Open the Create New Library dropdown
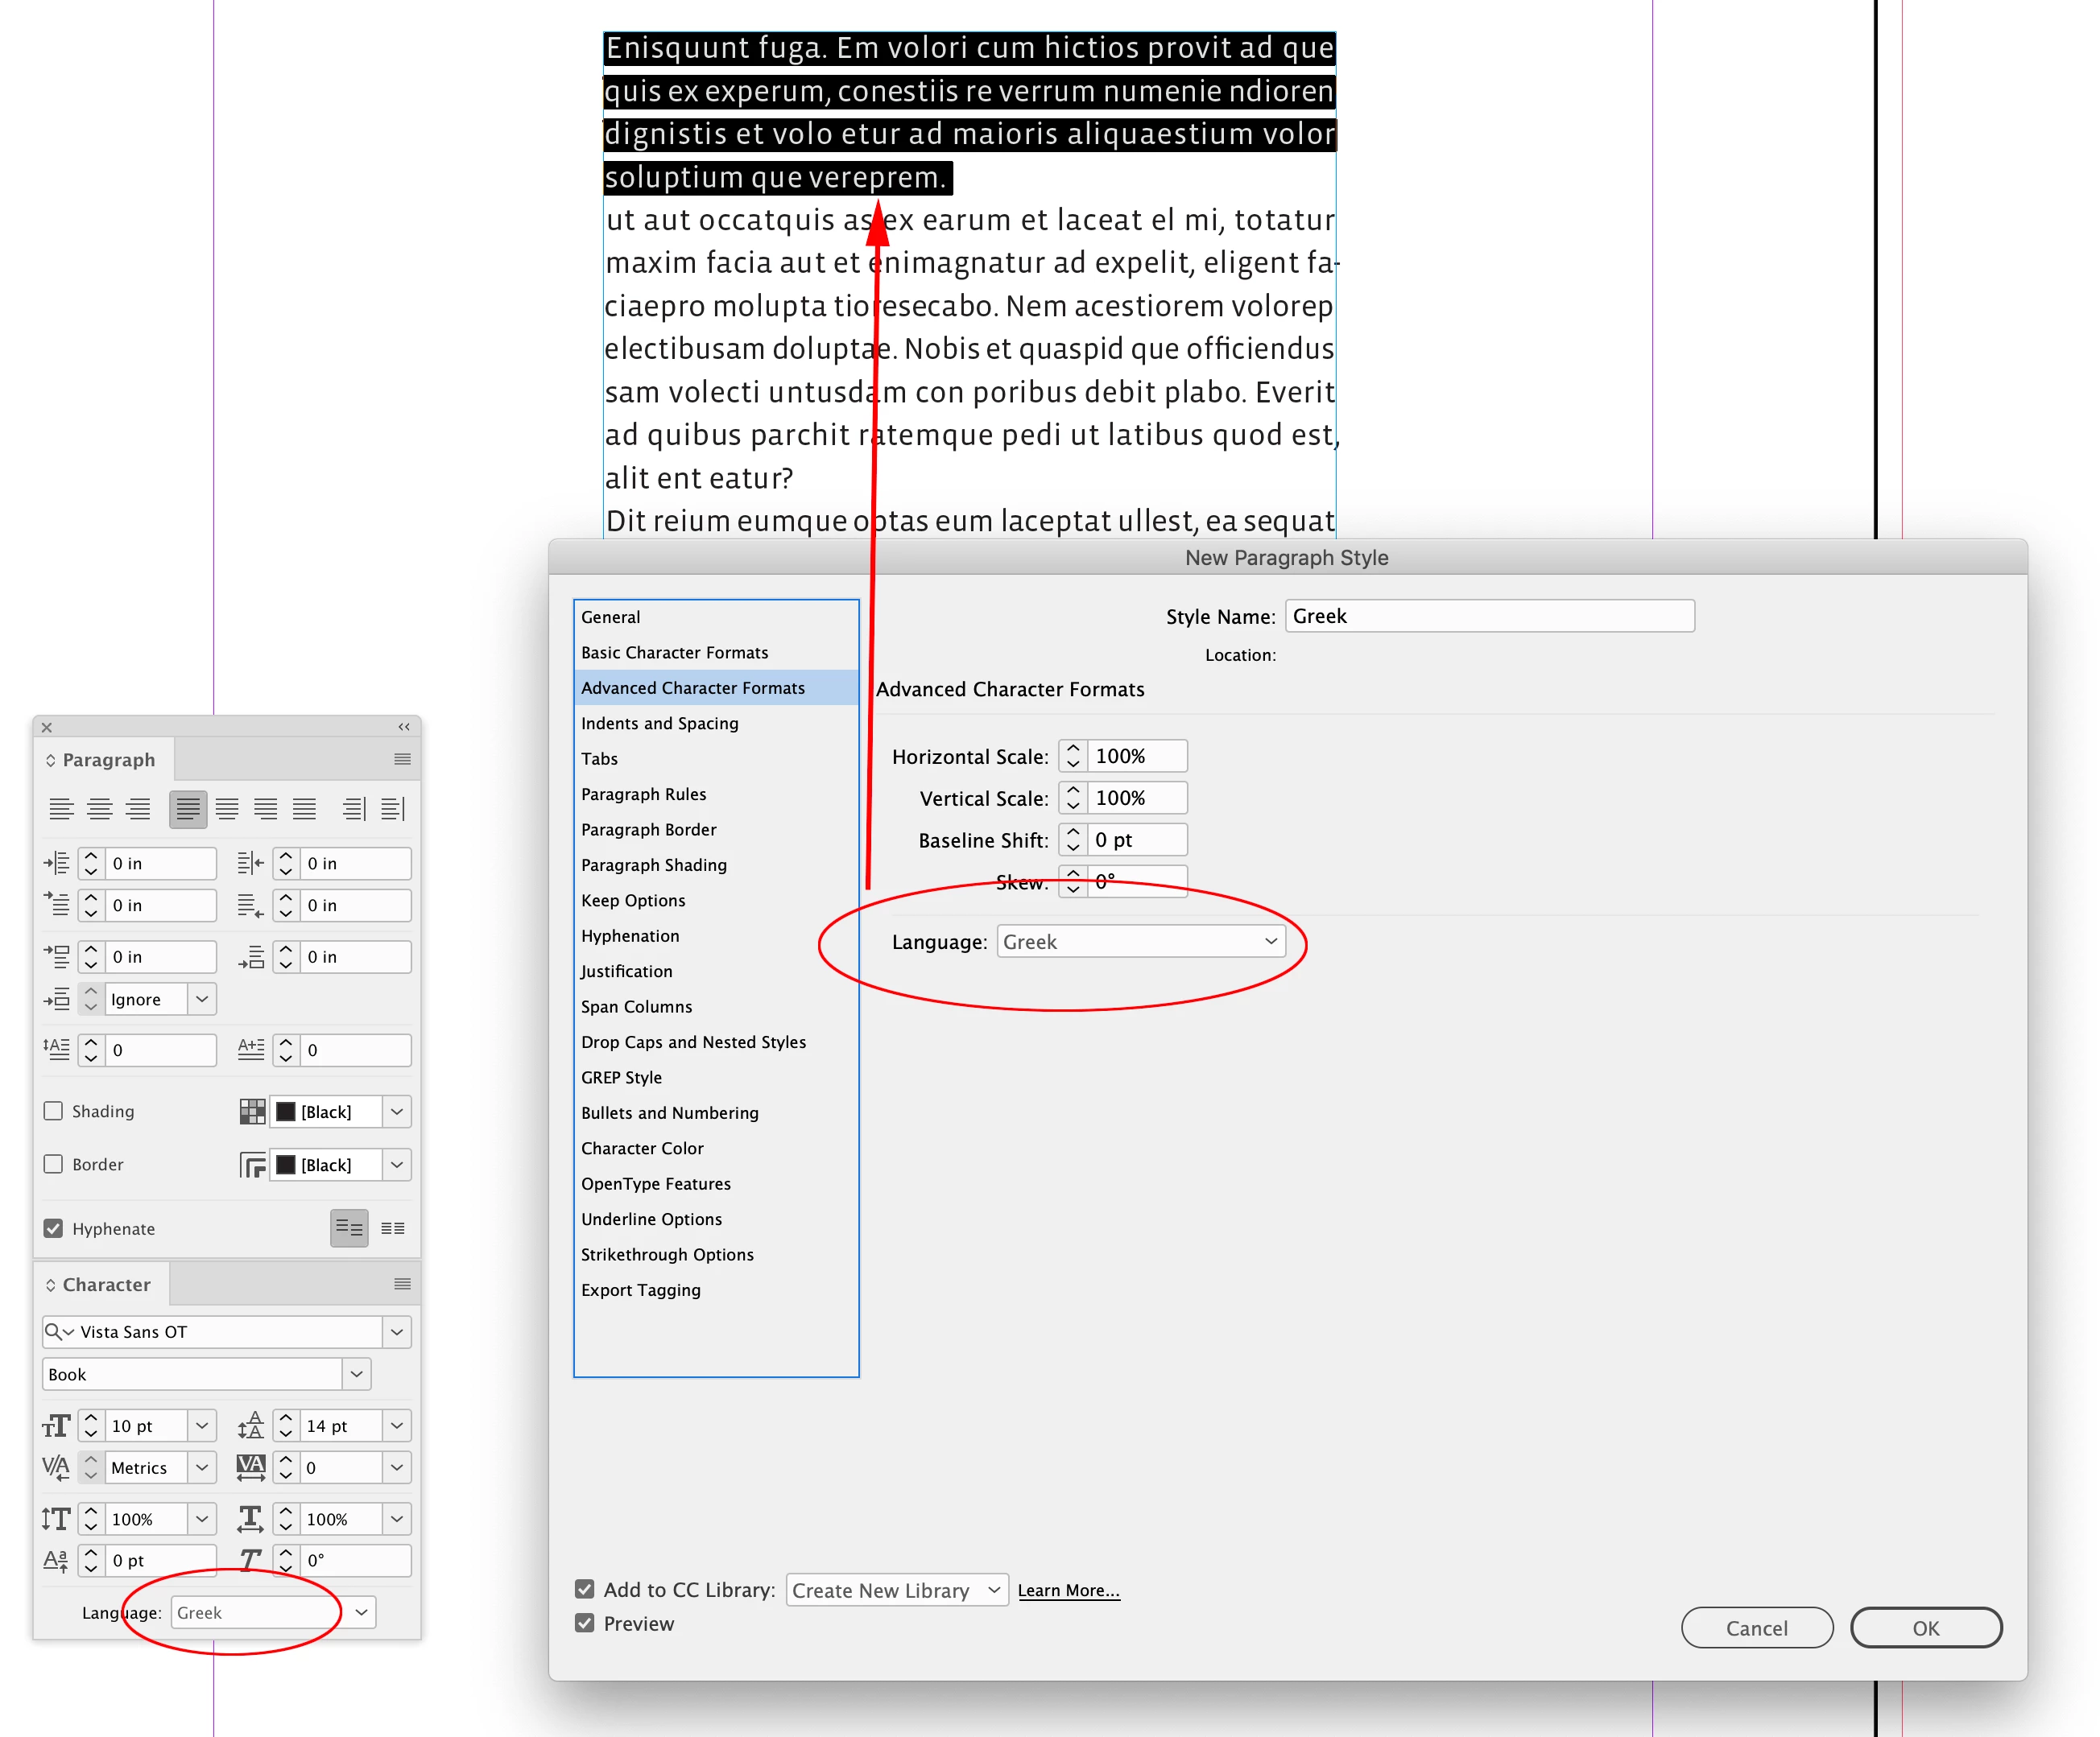The image size is (2100, 1737). coord(896,1590)
